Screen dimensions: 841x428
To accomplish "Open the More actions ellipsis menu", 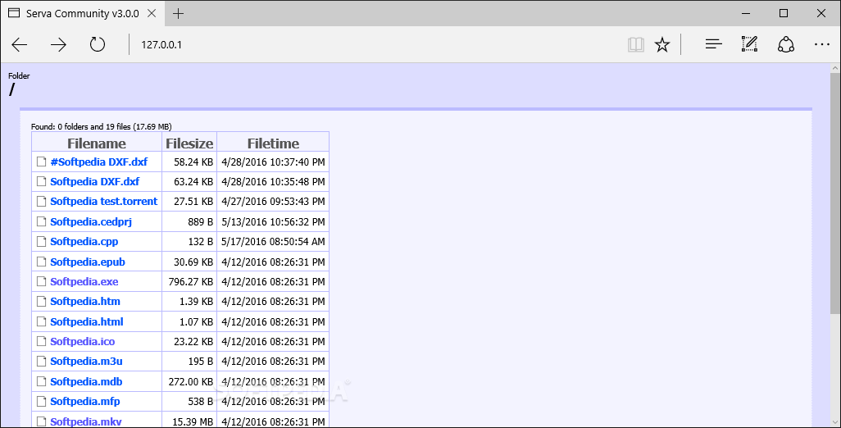I will point(821,44).
